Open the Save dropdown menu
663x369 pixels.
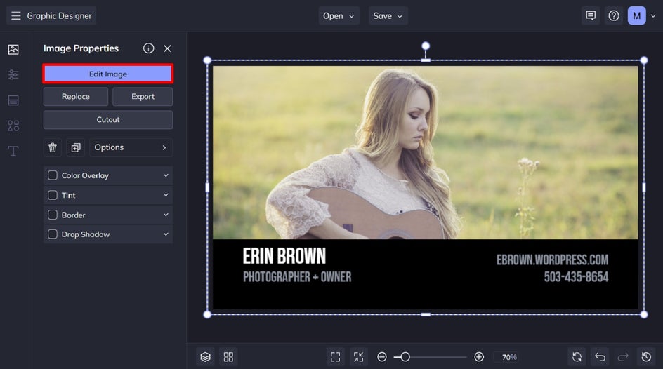388,15
